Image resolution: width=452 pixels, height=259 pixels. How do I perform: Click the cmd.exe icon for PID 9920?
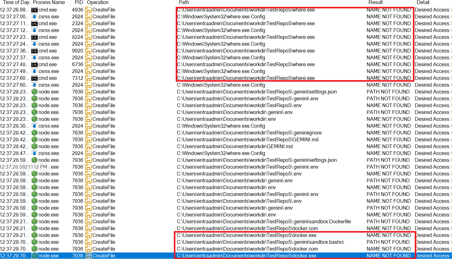[34, 51]
